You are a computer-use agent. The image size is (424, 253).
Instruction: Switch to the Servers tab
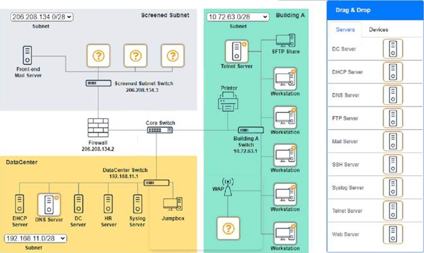coord(345,29)
